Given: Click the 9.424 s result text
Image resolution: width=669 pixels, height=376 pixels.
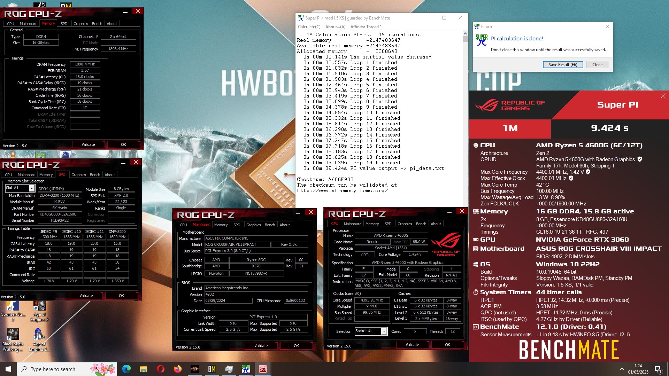Looking at the screenshot, I should pos(610,128).
